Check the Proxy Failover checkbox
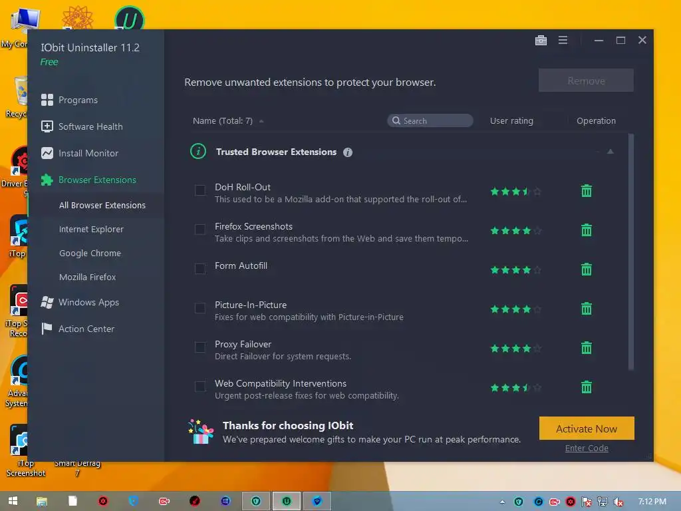The height and width of the screenshot is (511, 681). pyautogui.click(x=200, y=347)
